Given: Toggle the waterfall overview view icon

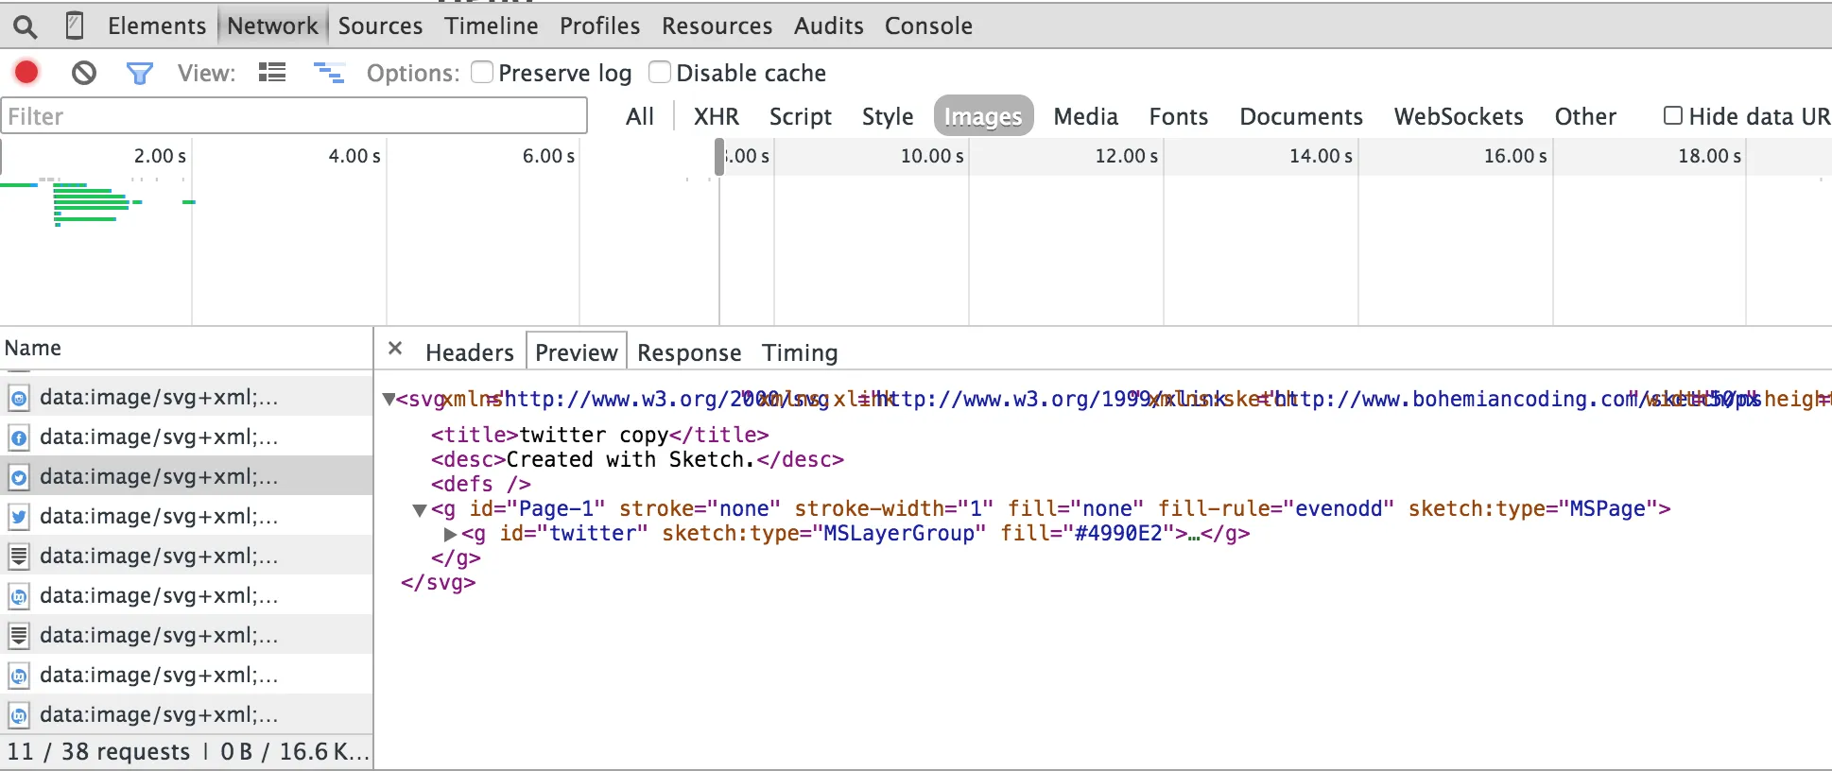Looking at the screenshot, I should point(329,73).
